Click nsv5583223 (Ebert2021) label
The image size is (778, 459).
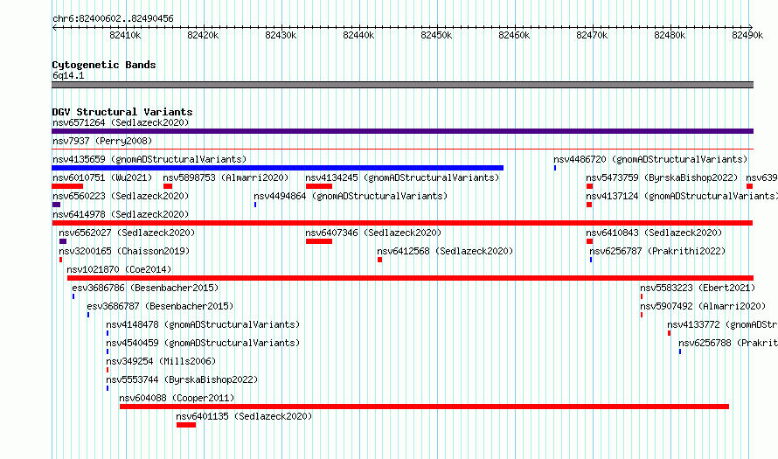point(698,288)
